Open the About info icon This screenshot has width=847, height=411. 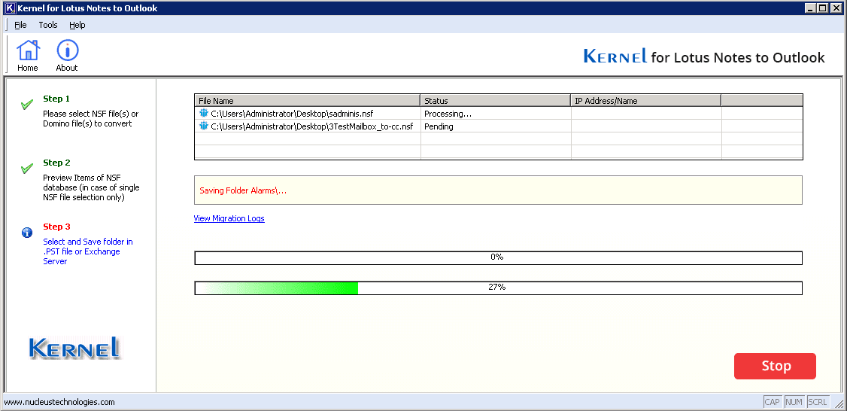tap(67, 55)
